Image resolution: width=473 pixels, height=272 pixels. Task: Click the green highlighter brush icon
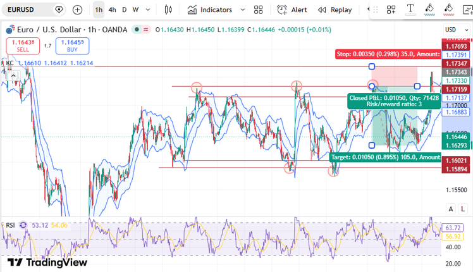[429, 9]
